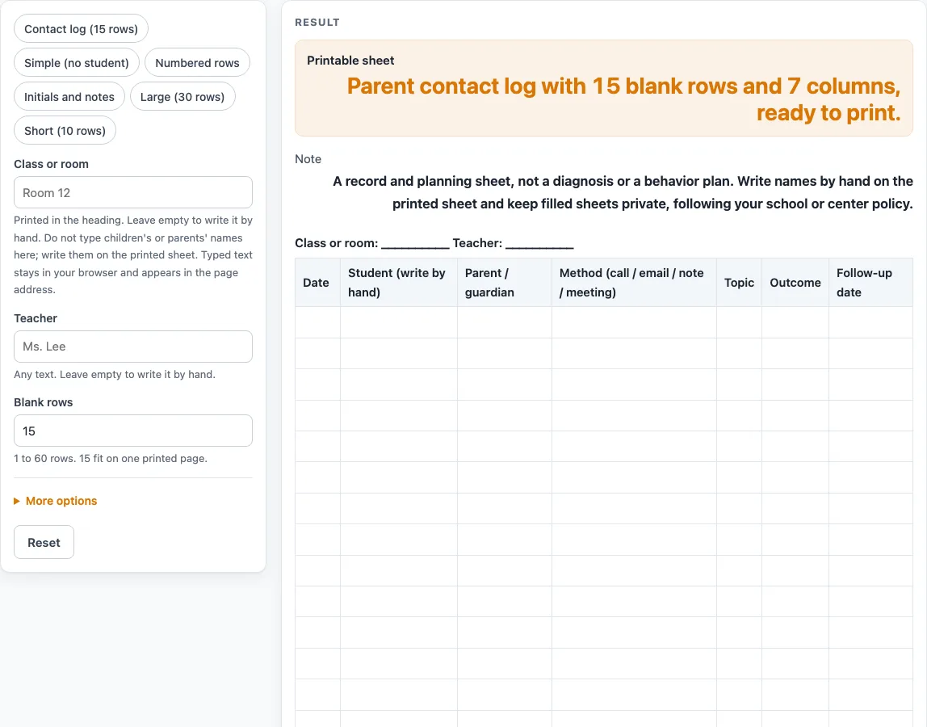Focus the Class or room input field

click(x=133, y=192)
